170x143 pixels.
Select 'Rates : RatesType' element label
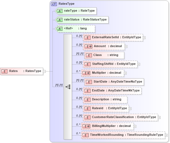tap(25, 71)
